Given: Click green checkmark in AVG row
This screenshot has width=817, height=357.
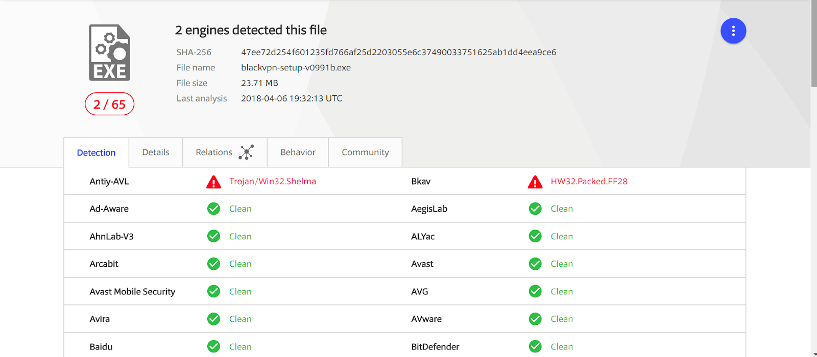Looking at the screenshot, I should [535, 291].
